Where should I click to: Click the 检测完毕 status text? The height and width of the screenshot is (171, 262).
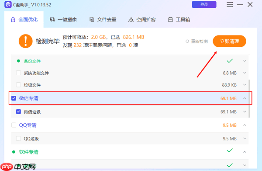(48, 41)
